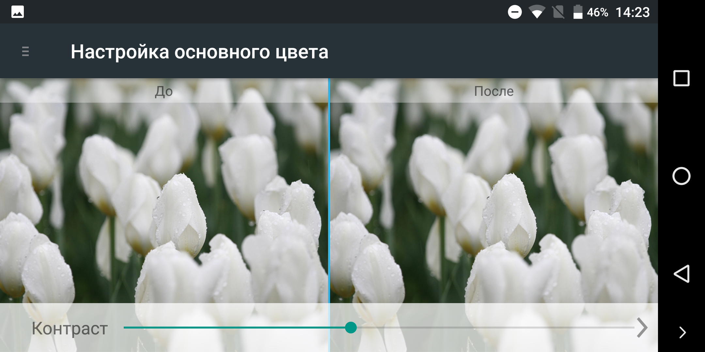This screenshot has width=705, height=352.
Task: Tap the battery status icon
Action: pyautogui.click(x=578, y=12)
